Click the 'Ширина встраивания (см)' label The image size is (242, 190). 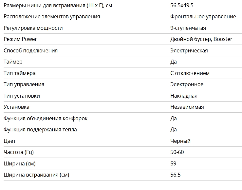point(36,175)
